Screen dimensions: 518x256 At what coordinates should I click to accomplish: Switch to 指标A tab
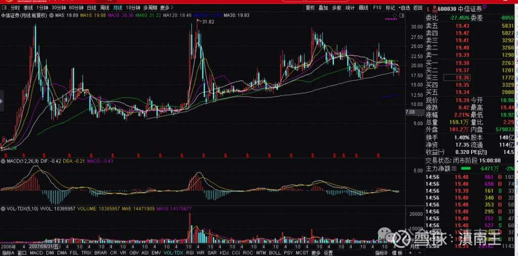tap(8, 253)
